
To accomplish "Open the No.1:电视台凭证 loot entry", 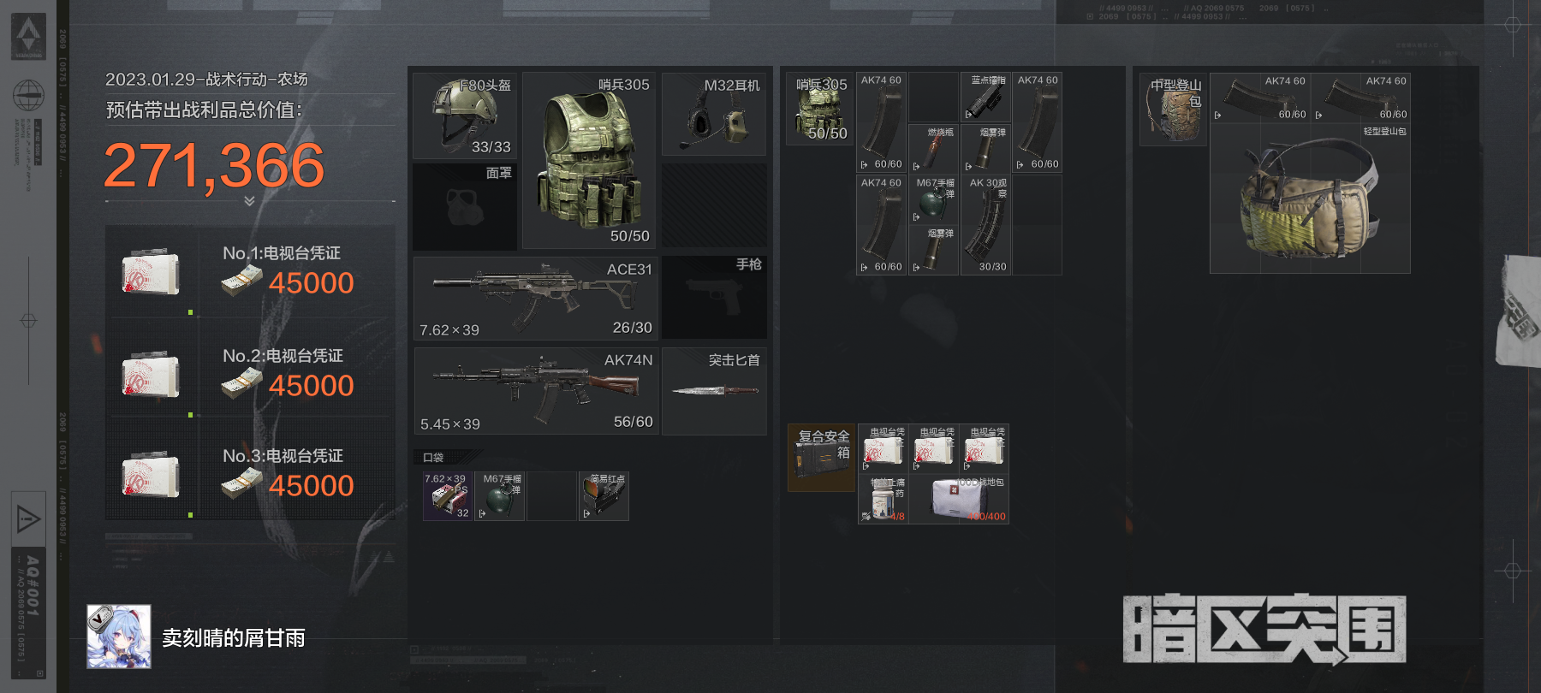I will coord(250,272).
